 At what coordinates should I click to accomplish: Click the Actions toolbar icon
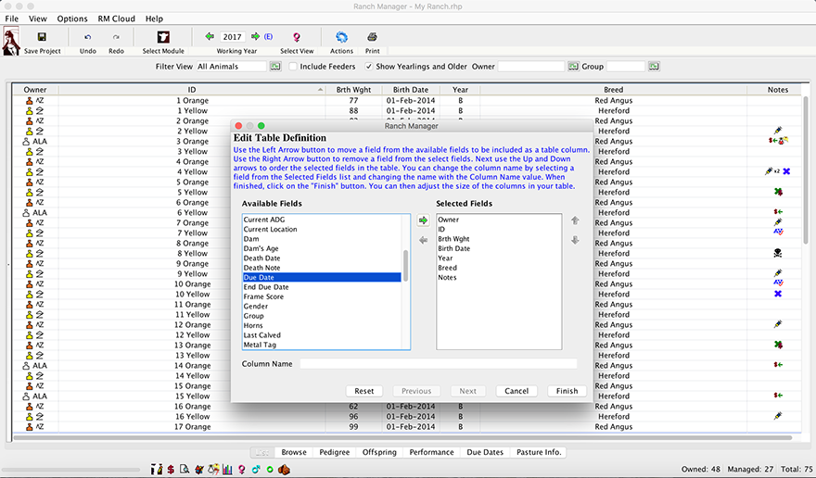[x=341, y=37]
